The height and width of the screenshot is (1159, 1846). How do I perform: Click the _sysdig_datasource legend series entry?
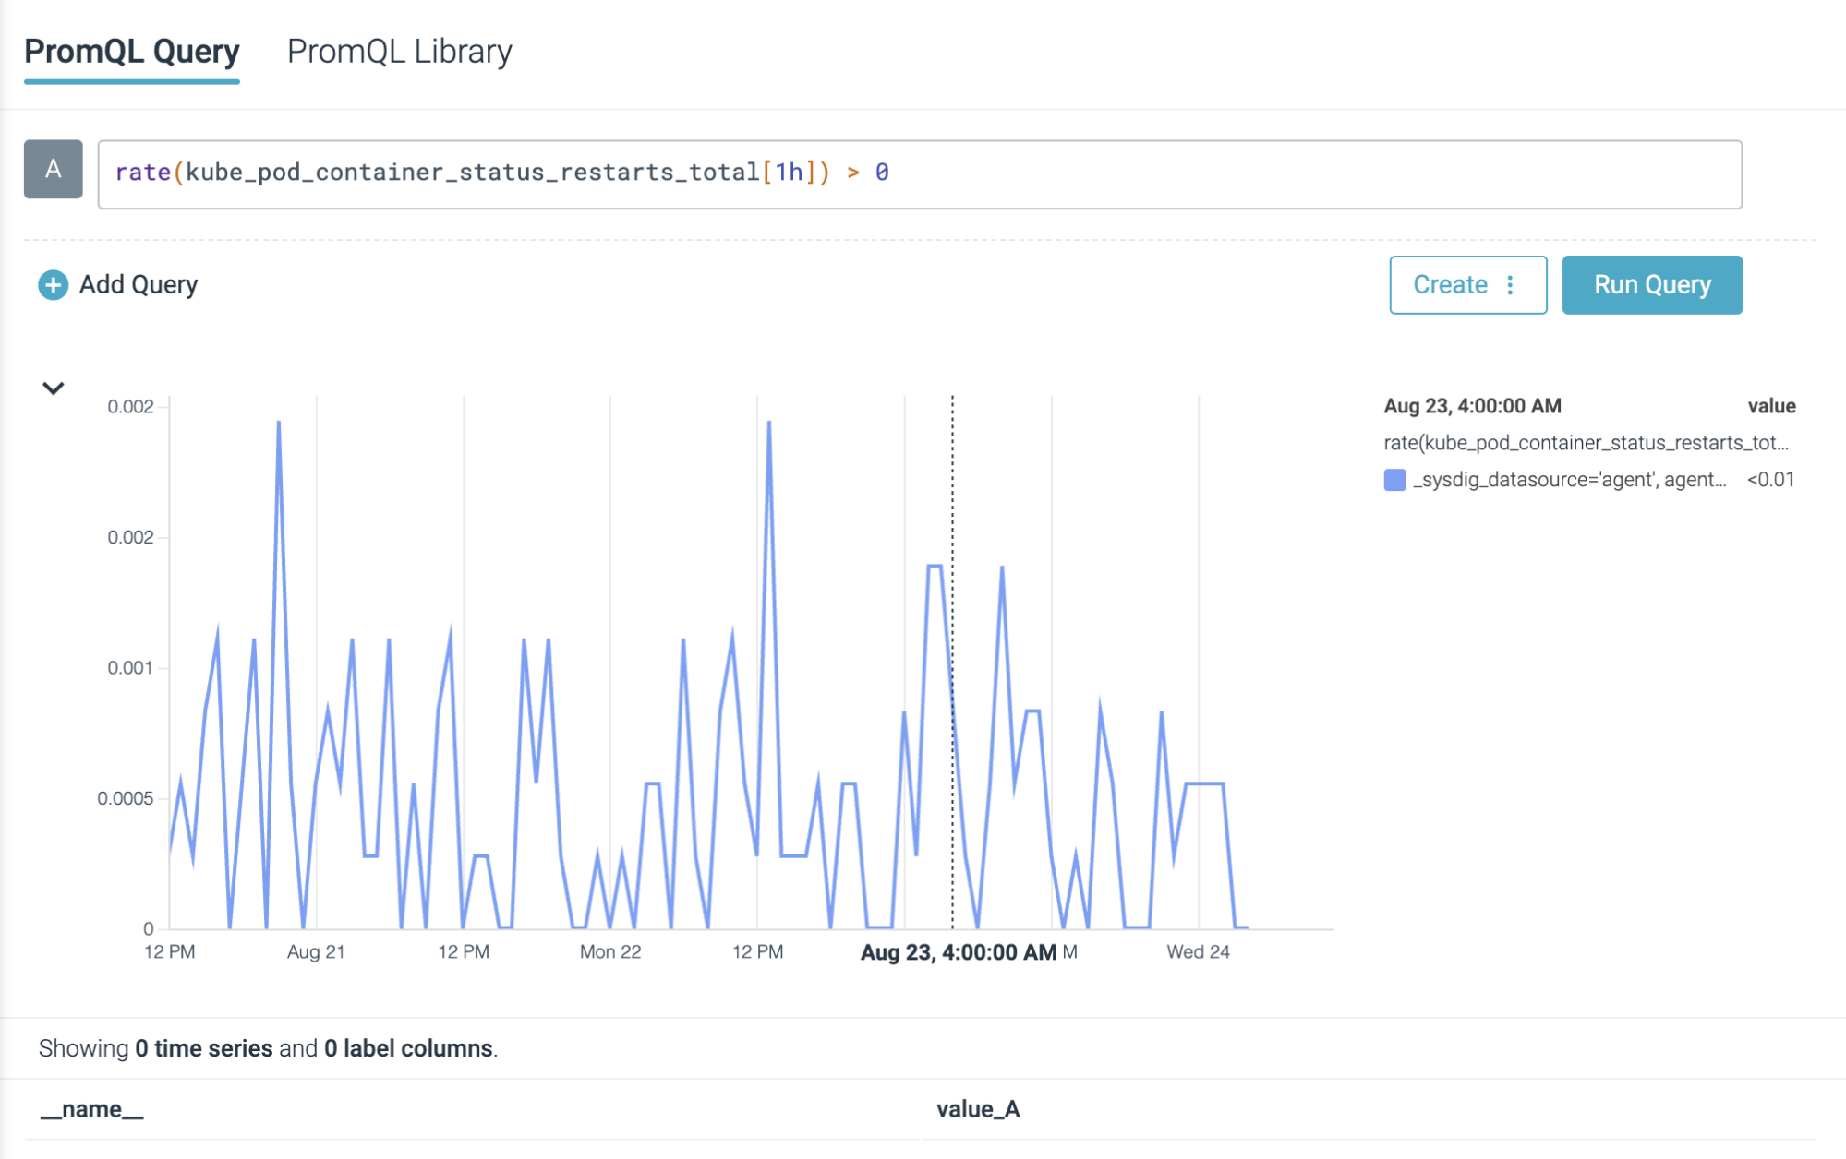tap(1569, 480)
